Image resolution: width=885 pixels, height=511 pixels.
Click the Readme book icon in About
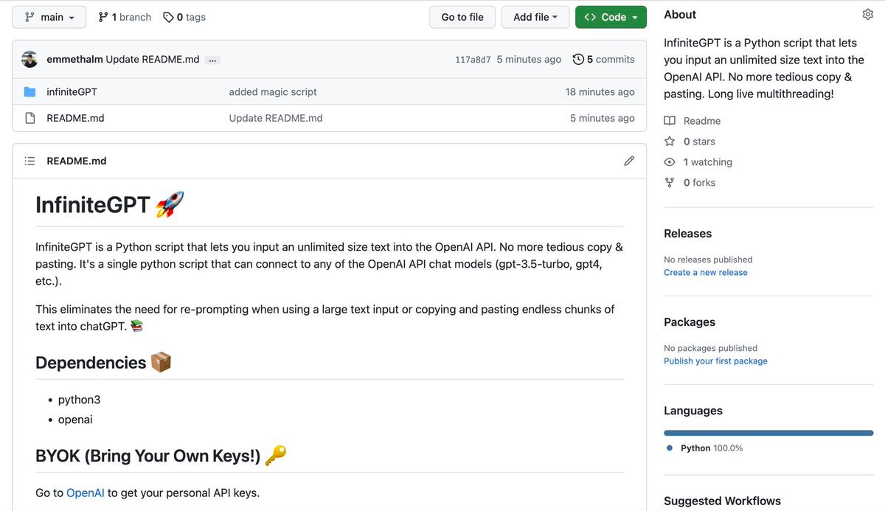coord(670,121)
